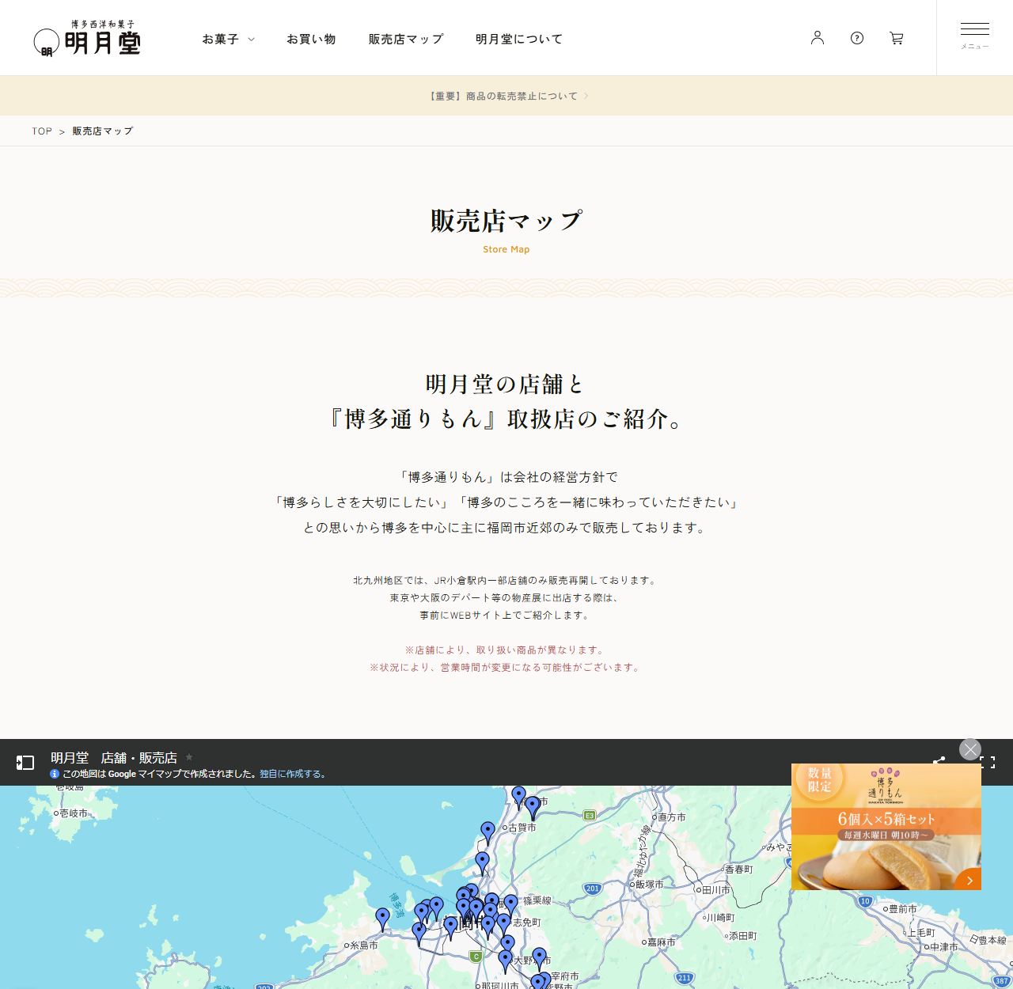
Task: Star the 明月堂 店舗・販売店 map
Action: [189, 757]
